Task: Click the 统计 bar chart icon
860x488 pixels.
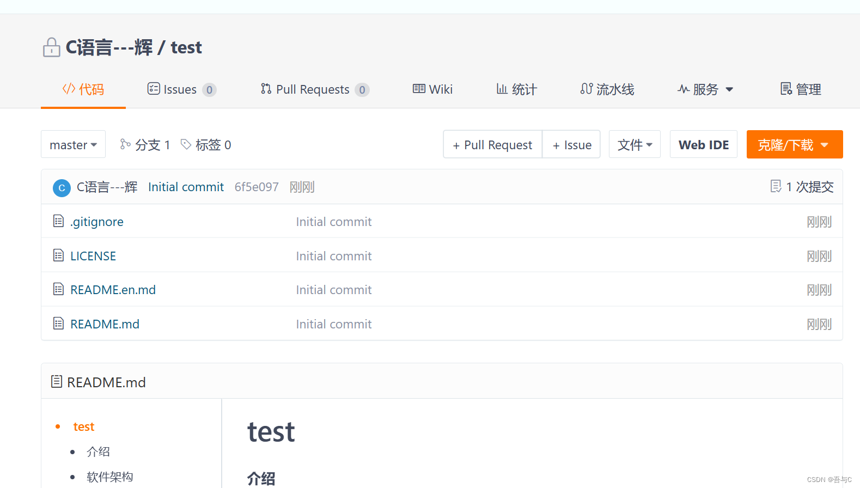Action: (x=502, y=88)
